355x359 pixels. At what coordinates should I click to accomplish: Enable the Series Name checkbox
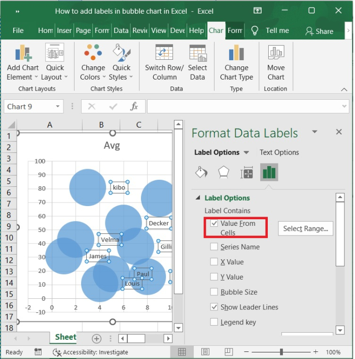coord(214,247)
